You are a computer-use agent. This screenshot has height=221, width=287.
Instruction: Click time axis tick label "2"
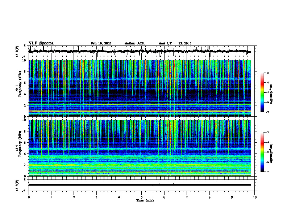[74, 197]
